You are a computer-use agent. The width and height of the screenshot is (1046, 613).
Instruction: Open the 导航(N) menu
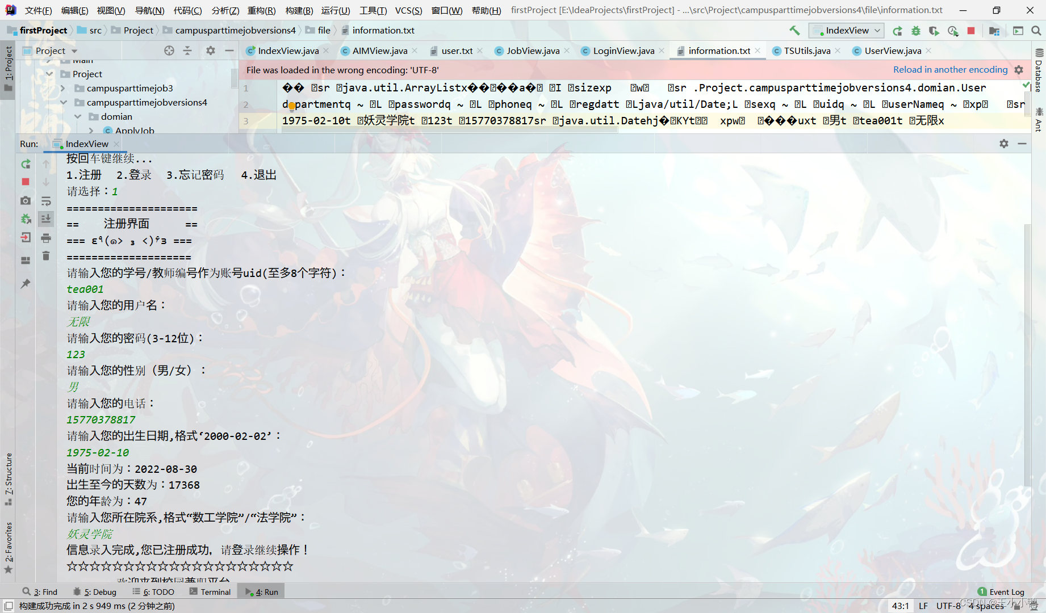pyautogui.click(x=149, y=10)
